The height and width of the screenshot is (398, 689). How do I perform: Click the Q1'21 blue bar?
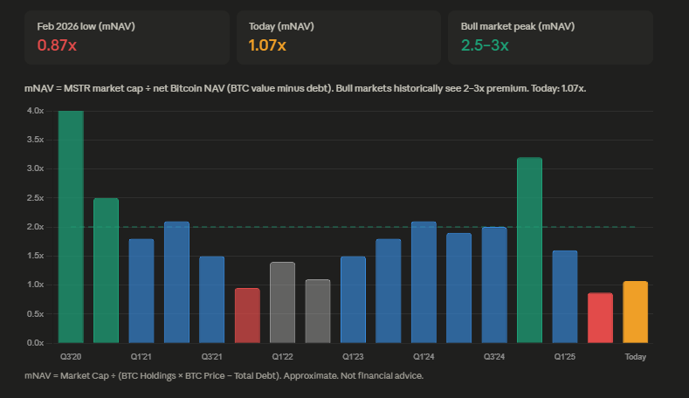[x=141, y=291]
